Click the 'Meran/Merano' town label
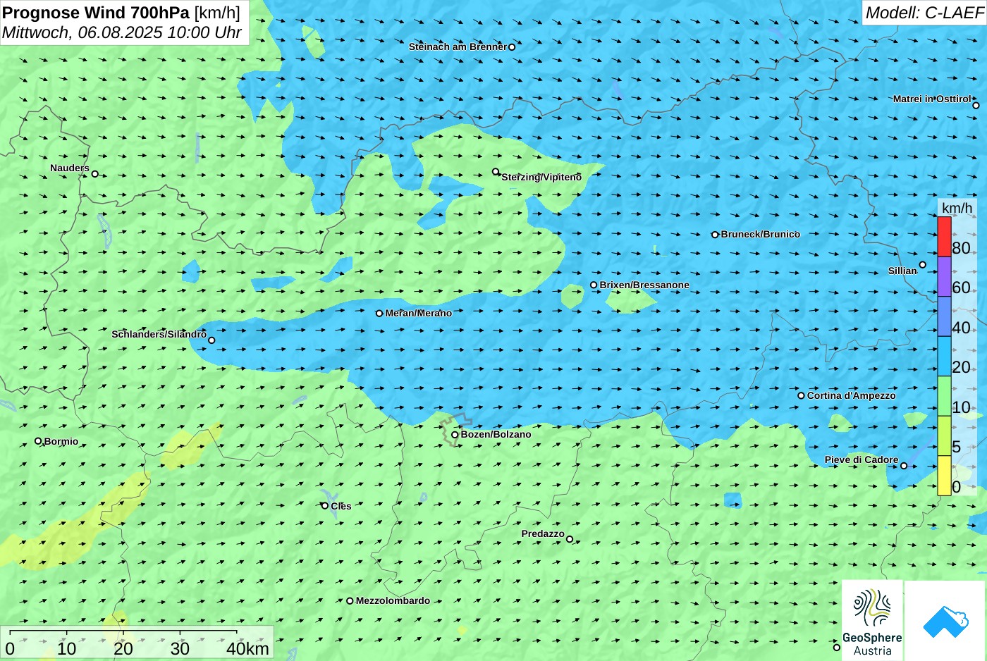The width and height of the screenshot is (987, 661). coord(419,313)
